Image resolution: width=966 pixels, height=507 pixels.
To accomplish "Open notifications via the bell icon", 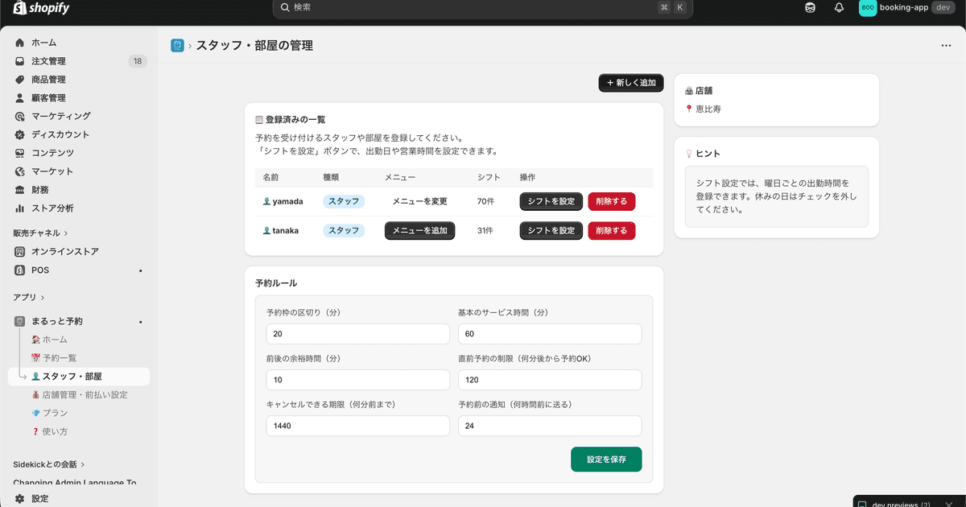I will coord(838,7).
